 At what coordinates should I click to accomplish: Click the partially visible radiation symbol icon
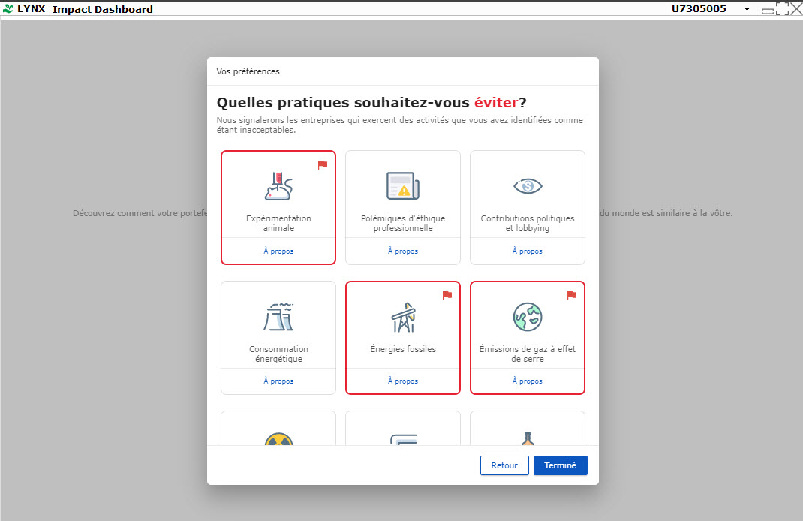tap(278, 439)
